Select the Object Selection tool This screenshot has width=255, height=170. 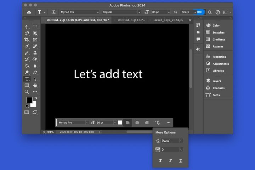click(35, 33)
